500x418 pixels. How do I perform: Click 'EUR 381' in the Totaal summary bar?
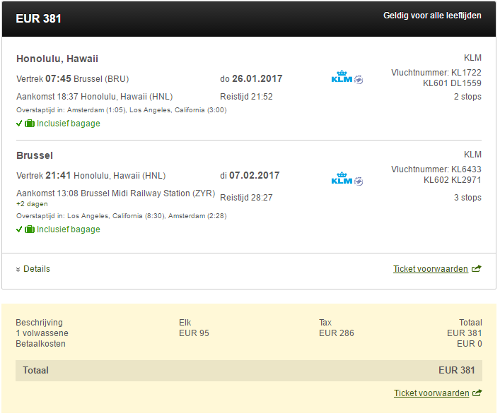457,371
